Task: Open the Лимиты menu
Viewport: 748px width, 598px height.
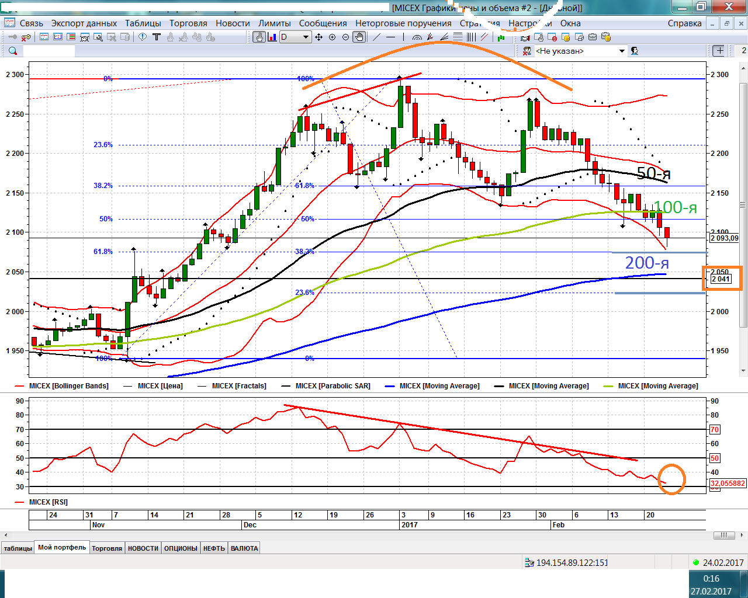Action: [x=275, y=23]
